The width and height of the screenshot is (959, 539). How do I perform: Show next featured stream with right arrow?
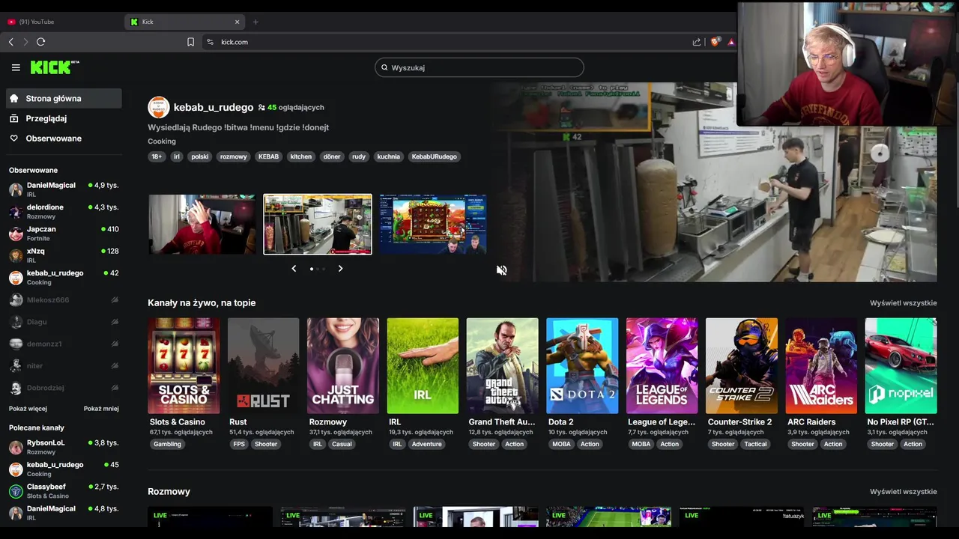point(340,268)
